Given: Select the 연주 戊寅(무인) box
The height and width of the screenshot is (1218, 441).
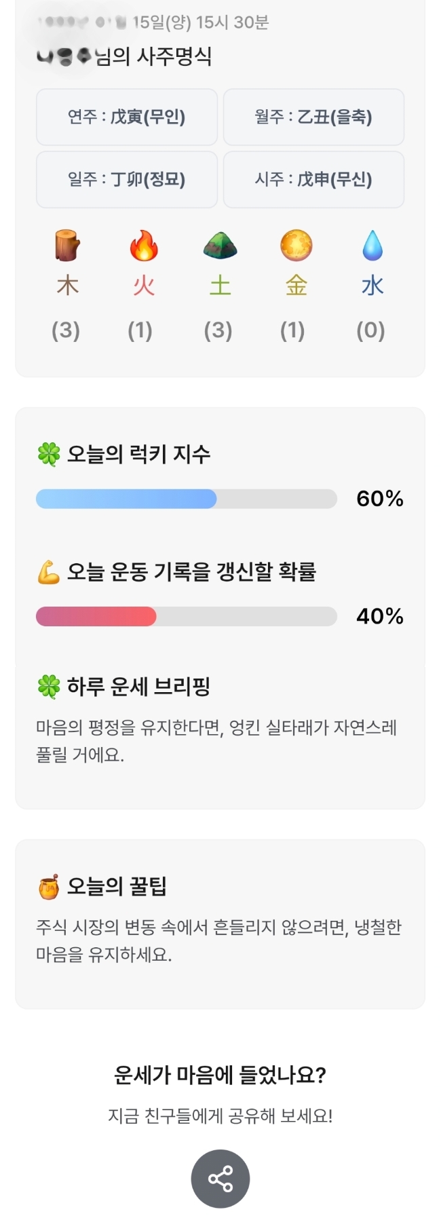Looking at the screenshot, I should (127, 117).
